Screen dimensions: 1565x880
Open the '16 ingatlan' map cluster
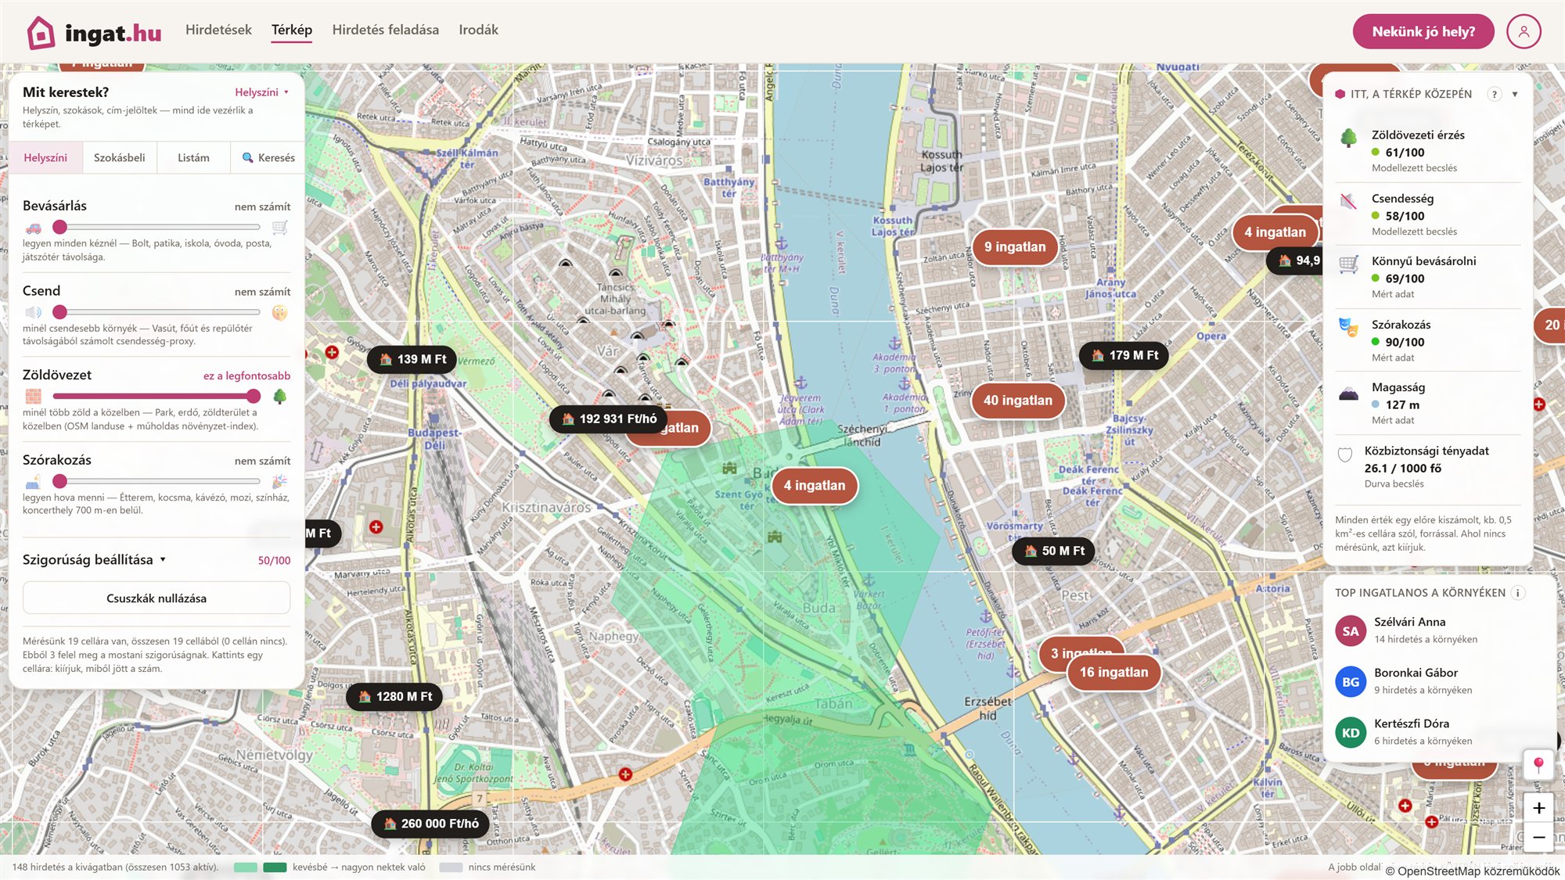1113,673
